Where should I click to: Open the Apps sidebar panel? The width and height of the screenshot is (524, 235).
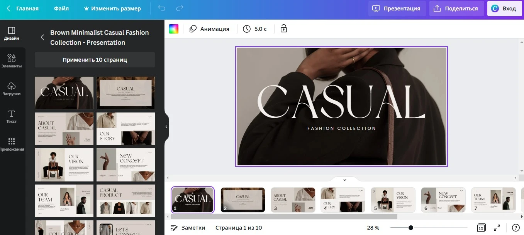click(x=12, y=144)
